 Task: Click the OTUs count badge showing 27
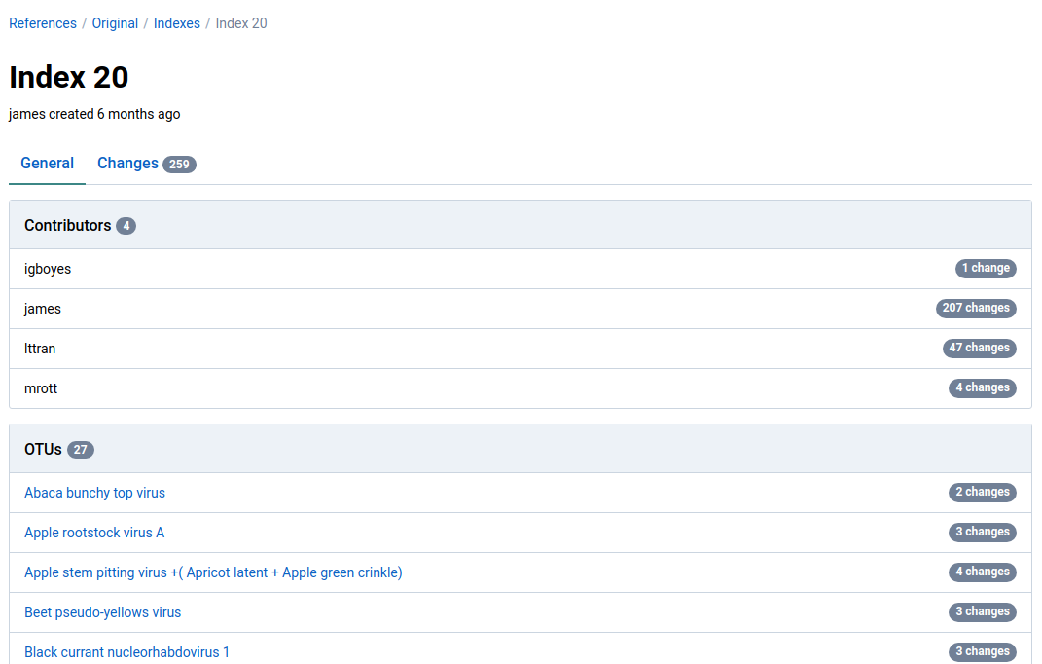click(x=81, y=450)
